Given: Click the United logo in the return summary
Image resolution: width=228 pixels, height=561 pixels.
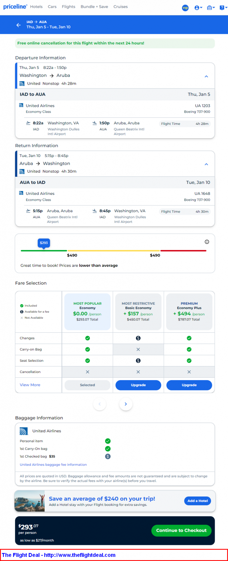Looking at the screenshot, I should 22,171.
